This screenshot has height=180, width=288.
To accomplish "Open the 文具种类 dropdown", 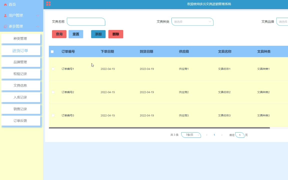I will click(x=192, y=22).
